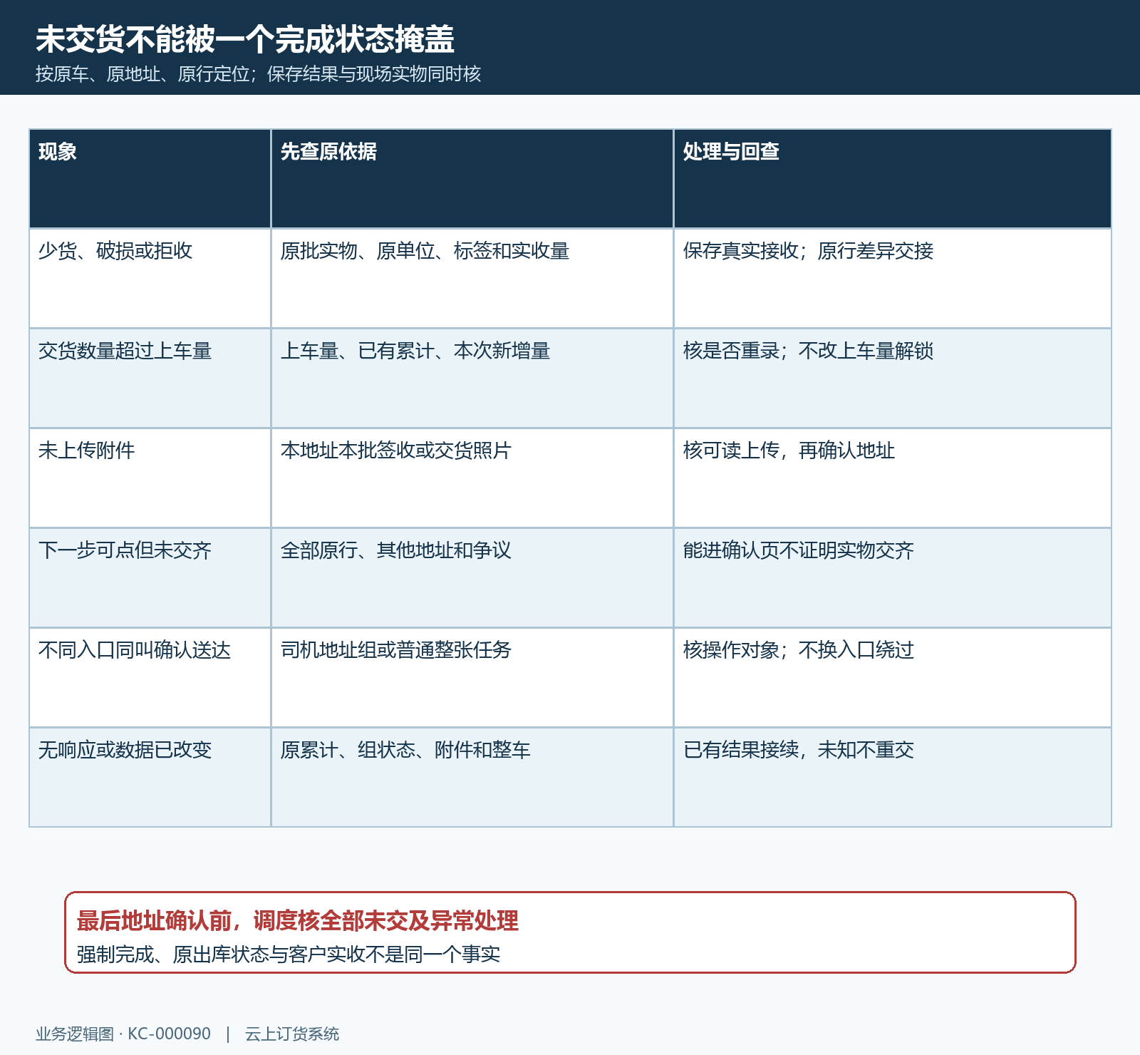Click the cell 少货、破损或拒收

(x=150, y=279)
